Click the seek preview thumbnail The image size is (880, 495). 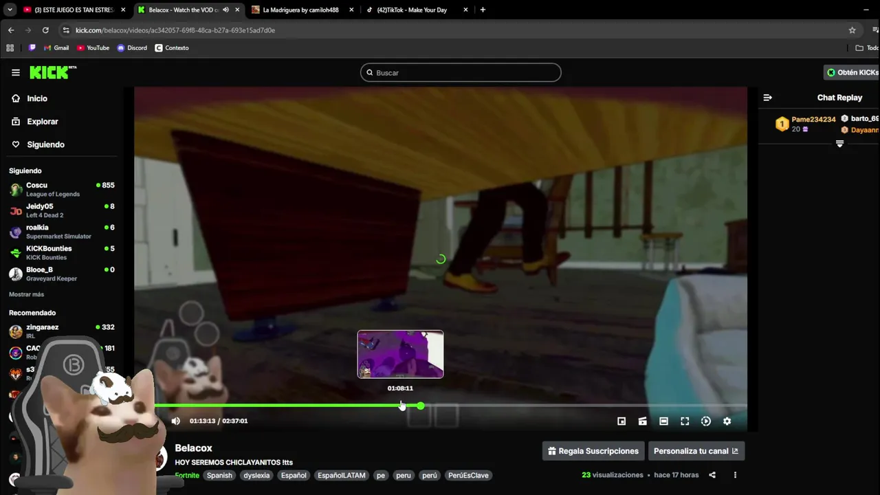tap(400, 354)
